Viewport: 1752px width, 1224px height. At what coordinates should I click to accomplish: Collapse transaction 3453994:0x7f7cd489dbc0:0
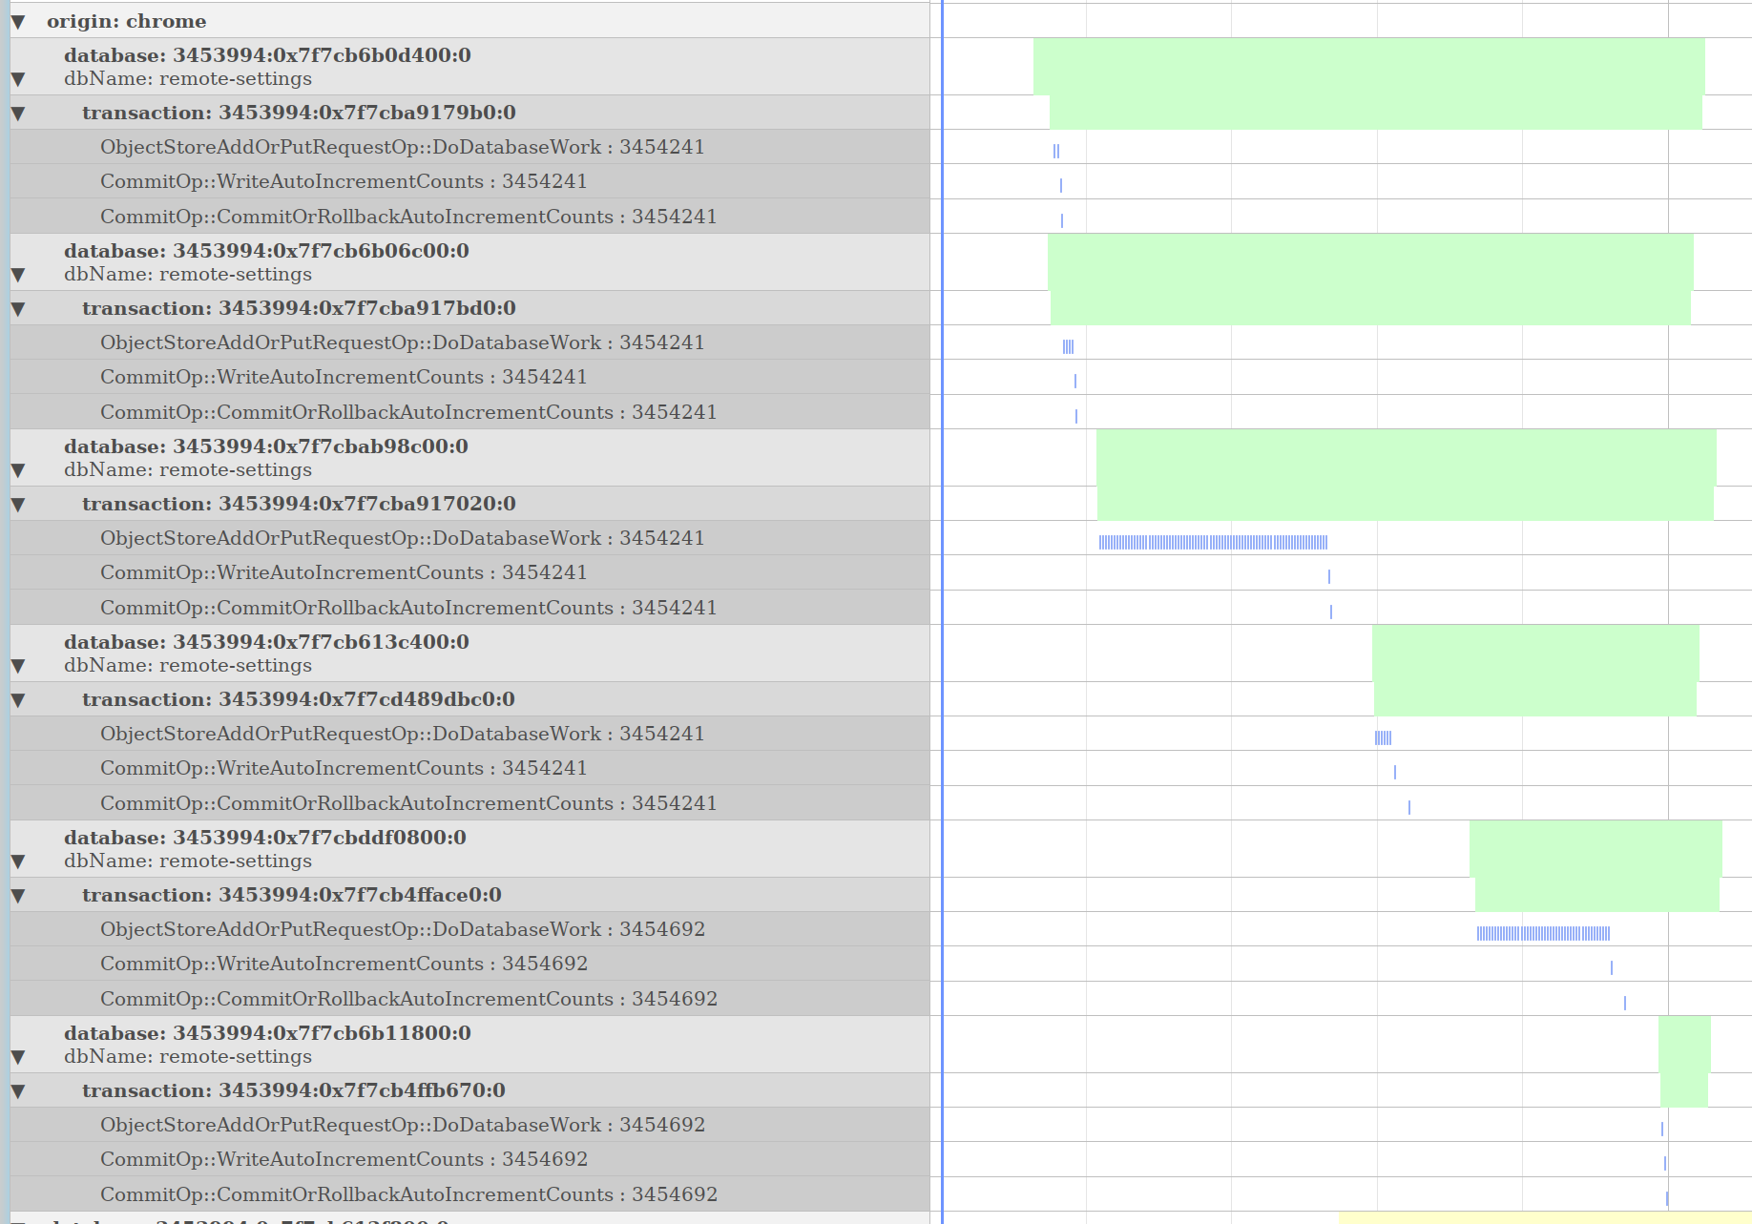point(17,700)
